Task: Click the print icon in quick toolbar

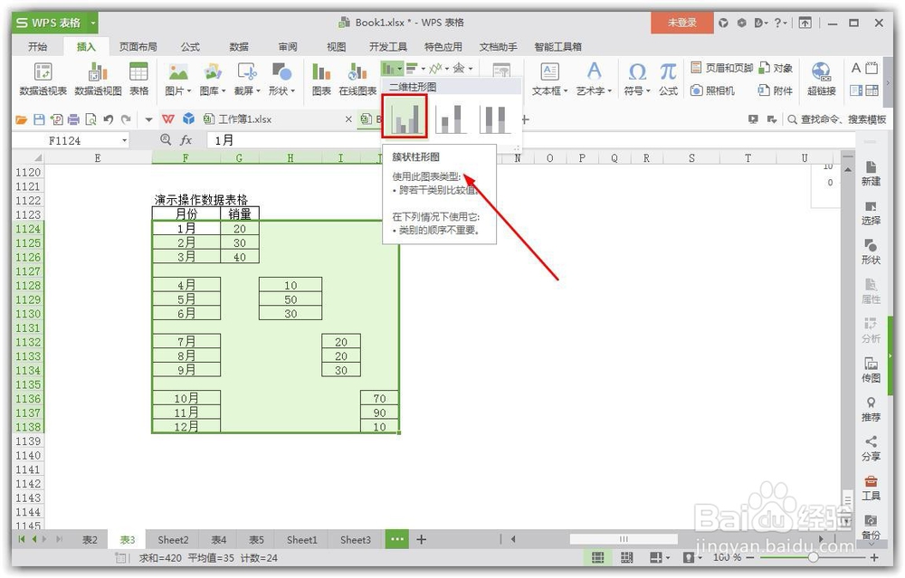Action: [x=73, y=119]
